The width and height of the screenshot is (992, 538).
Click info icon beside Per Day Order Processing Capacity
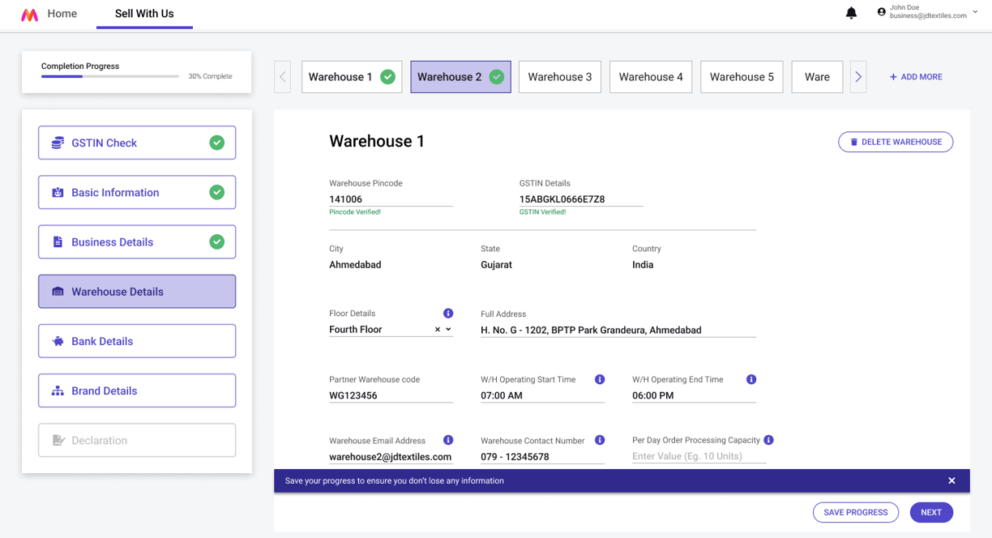768,440
